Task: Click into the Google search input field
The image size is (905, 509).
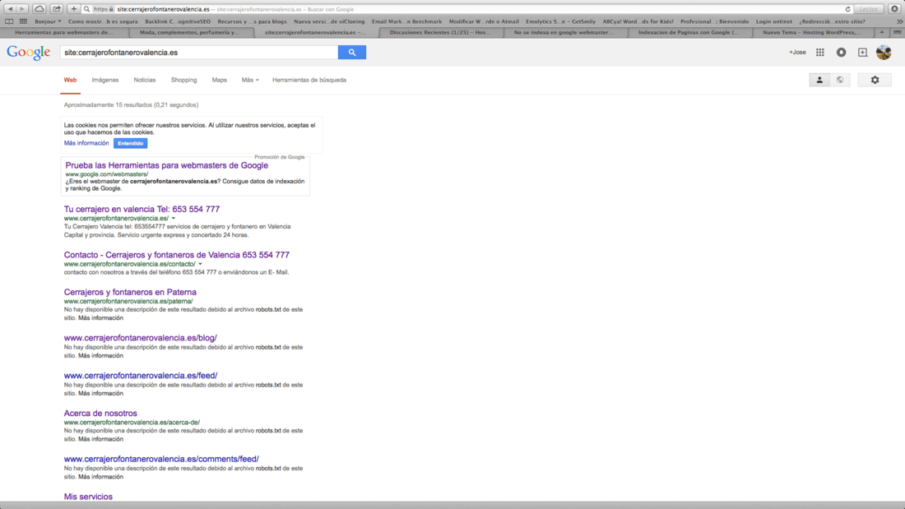Action: coord(199,53)
